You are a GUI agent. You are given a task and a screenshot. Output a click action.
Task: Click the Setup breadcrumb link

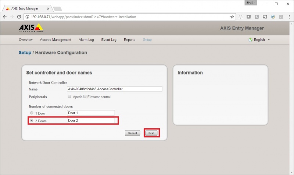25,52
